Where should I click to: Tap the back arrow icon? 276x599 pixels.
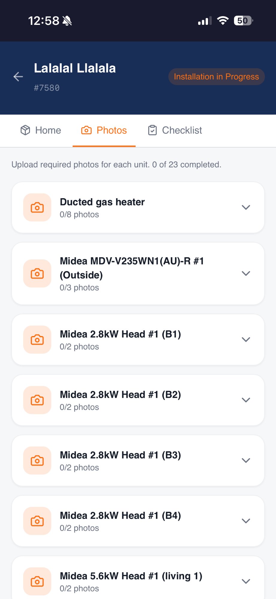click(18, 77)
